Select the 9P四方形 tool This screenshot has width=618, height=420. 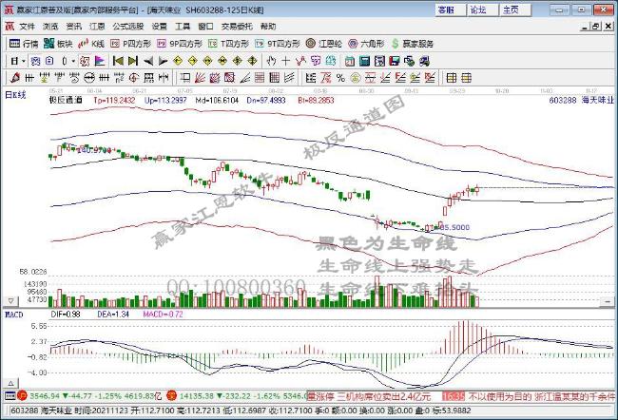(x=181, y=44)
